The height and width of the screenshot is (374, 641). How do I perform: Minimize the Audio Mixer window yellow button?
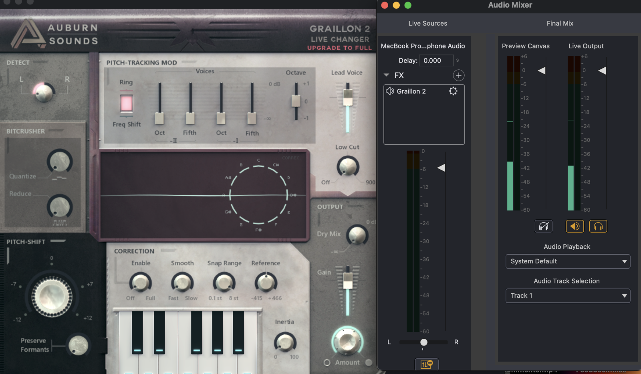point(396,5)
